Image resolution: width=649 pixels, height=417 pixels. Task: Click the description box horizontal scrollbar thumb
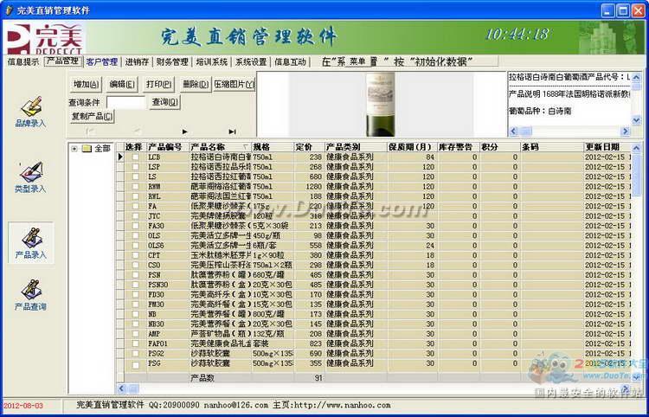pyautogui.click(x=525, y=132)
